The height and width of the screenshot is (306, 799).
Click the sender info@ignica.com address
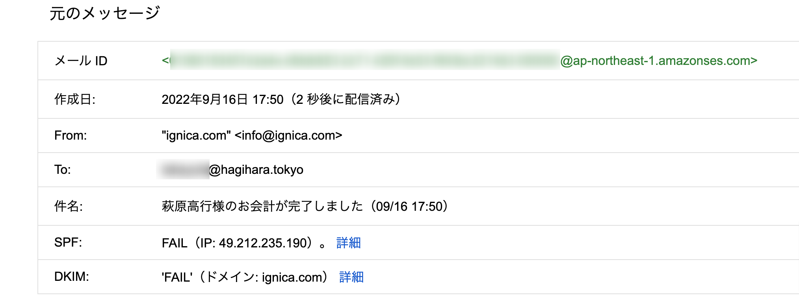pos(288,135)
